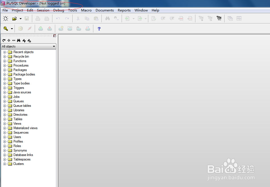Image resolution: width=270 pixels, height=187 pixels.
Task: Click the Open folder icon
Action: (15, 18)
